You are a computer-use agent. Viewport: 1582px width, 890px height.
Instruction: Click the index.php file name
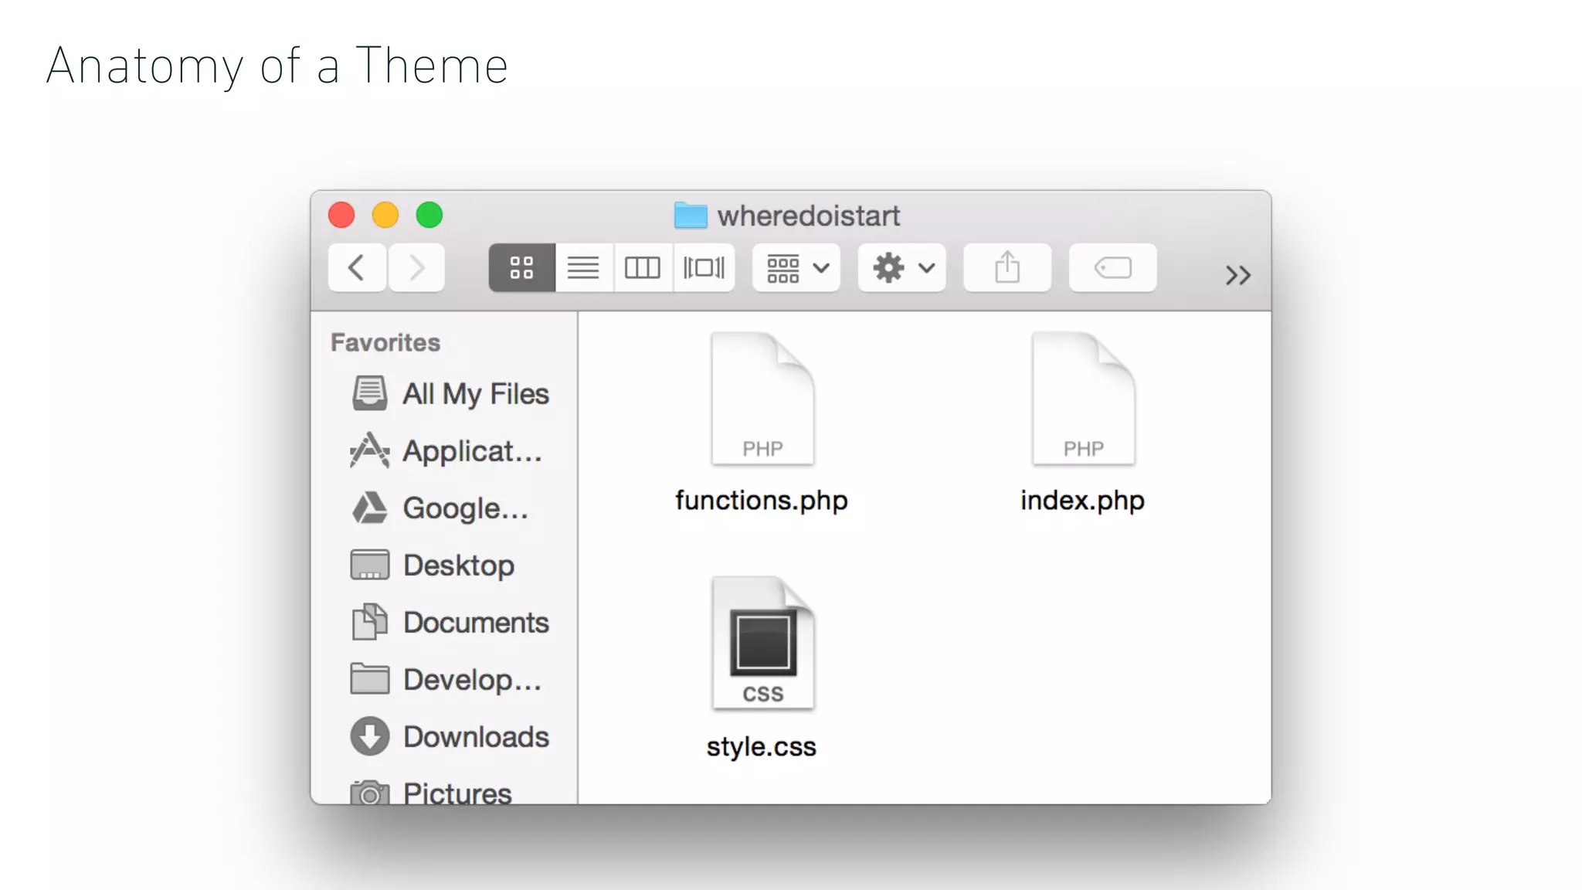(x=1082, y=501)
